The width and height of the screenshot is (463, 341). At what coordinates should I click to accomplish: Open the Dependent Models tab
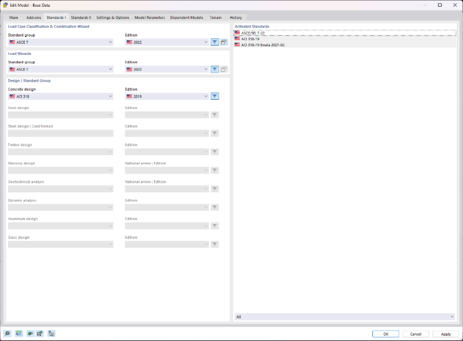point(186,18)
